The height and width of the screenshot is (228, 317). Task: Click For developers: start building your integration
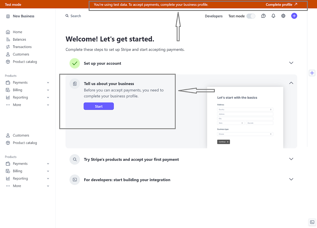127,180
